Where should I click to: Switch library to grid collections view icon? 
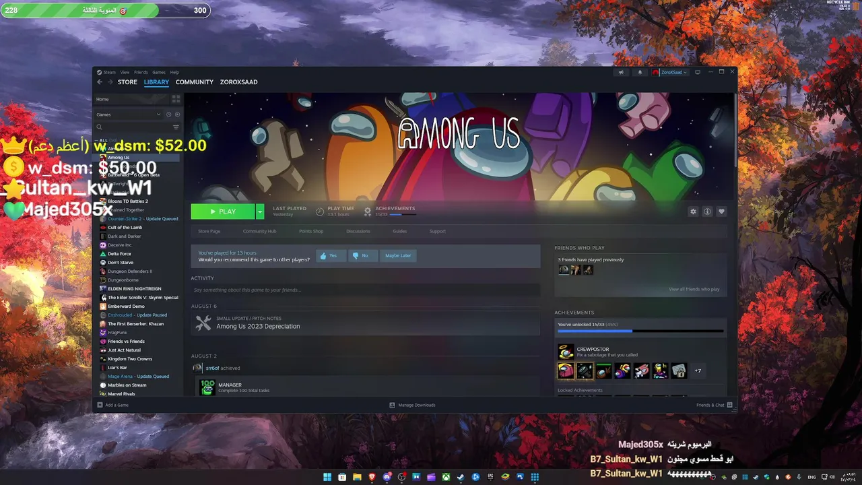[176, 99]
